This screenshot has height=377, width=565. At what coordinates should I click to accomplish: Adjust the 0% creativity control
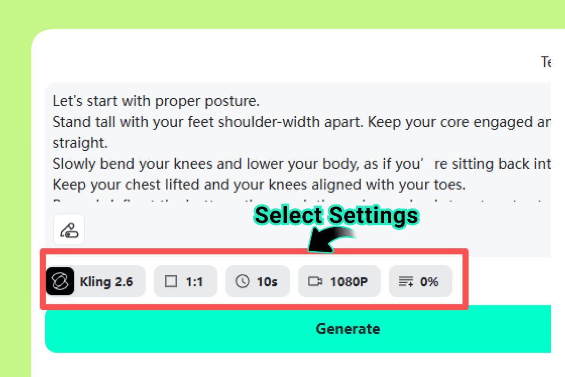[x=420, y=281]
